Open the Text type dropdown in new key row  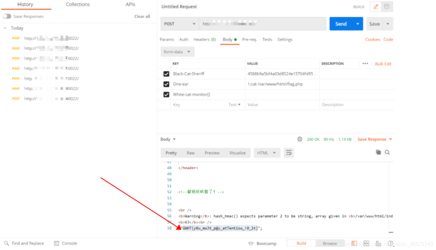pos(235,105)
